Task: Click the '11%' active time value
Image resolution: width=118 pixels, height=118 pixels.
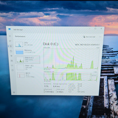Action: [x=46, y=86]
